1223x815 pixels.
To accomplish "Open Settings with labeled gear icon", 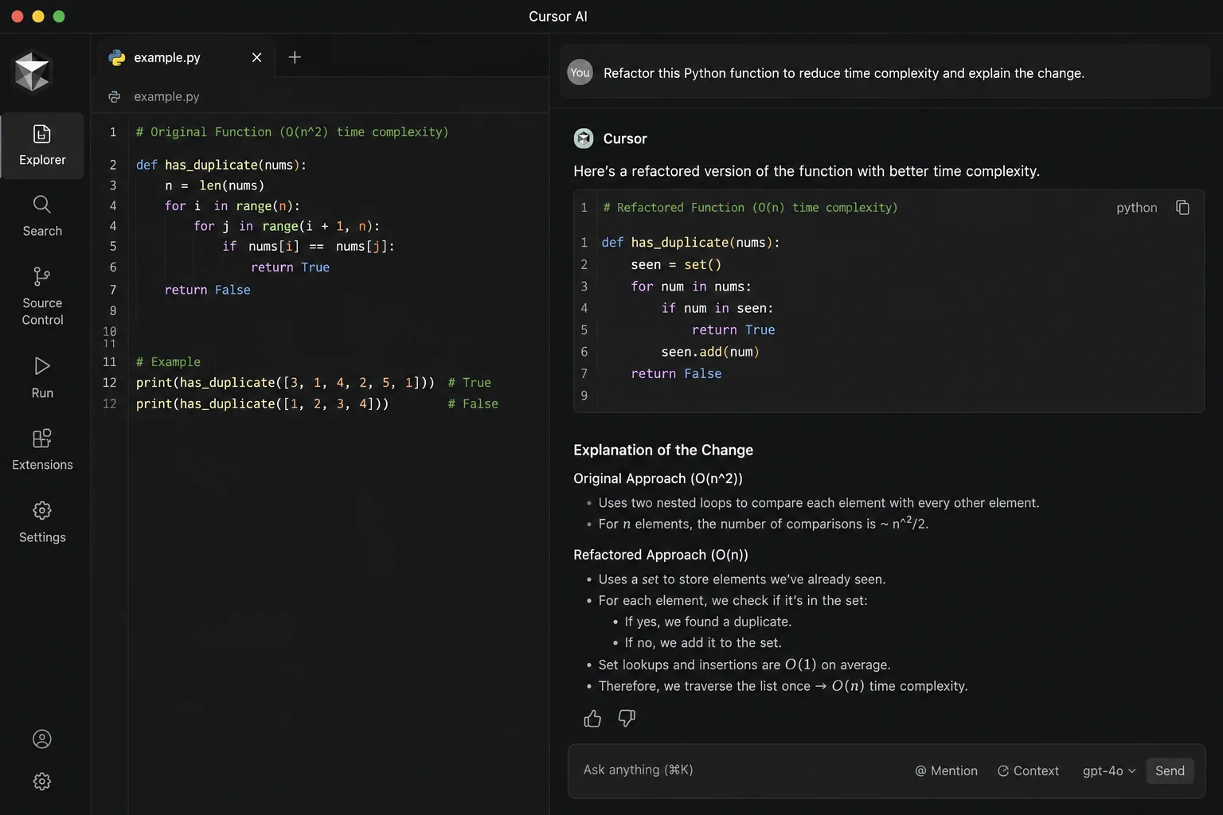I will (x=42, y=522).
